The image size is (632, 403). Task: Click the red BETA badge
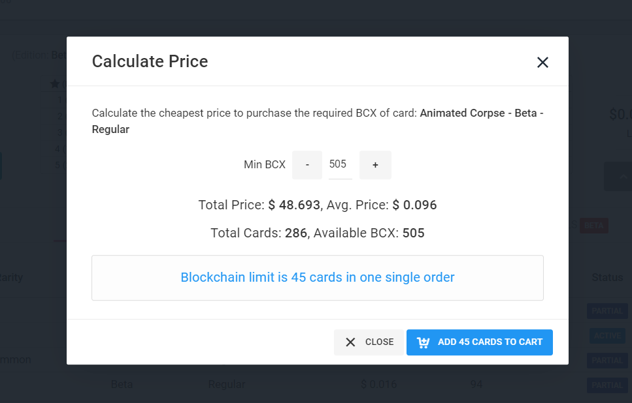pyautogui.click(x=593, y=226)
